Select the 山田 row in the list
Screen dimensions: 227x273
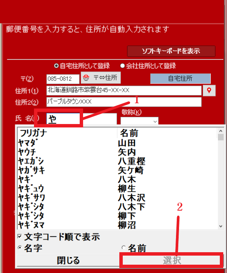click(x=117, y=143)
